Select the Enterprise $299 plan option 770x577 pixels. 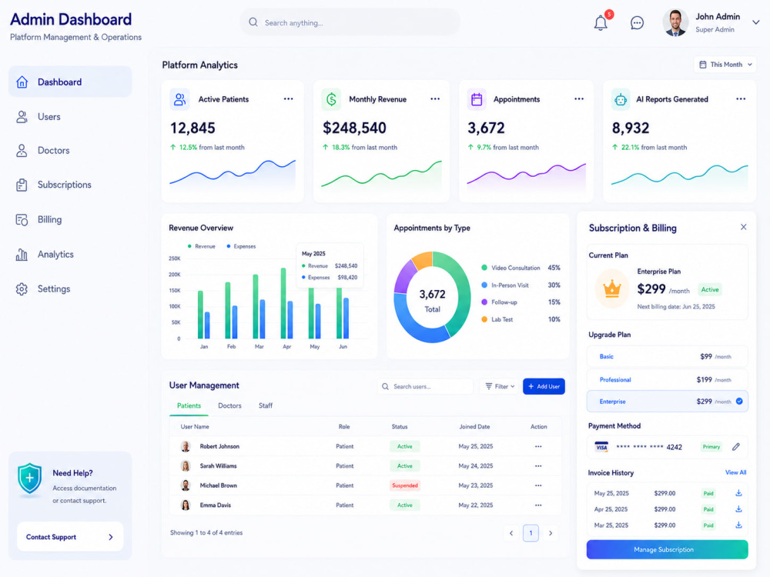[x=667, y=402]
